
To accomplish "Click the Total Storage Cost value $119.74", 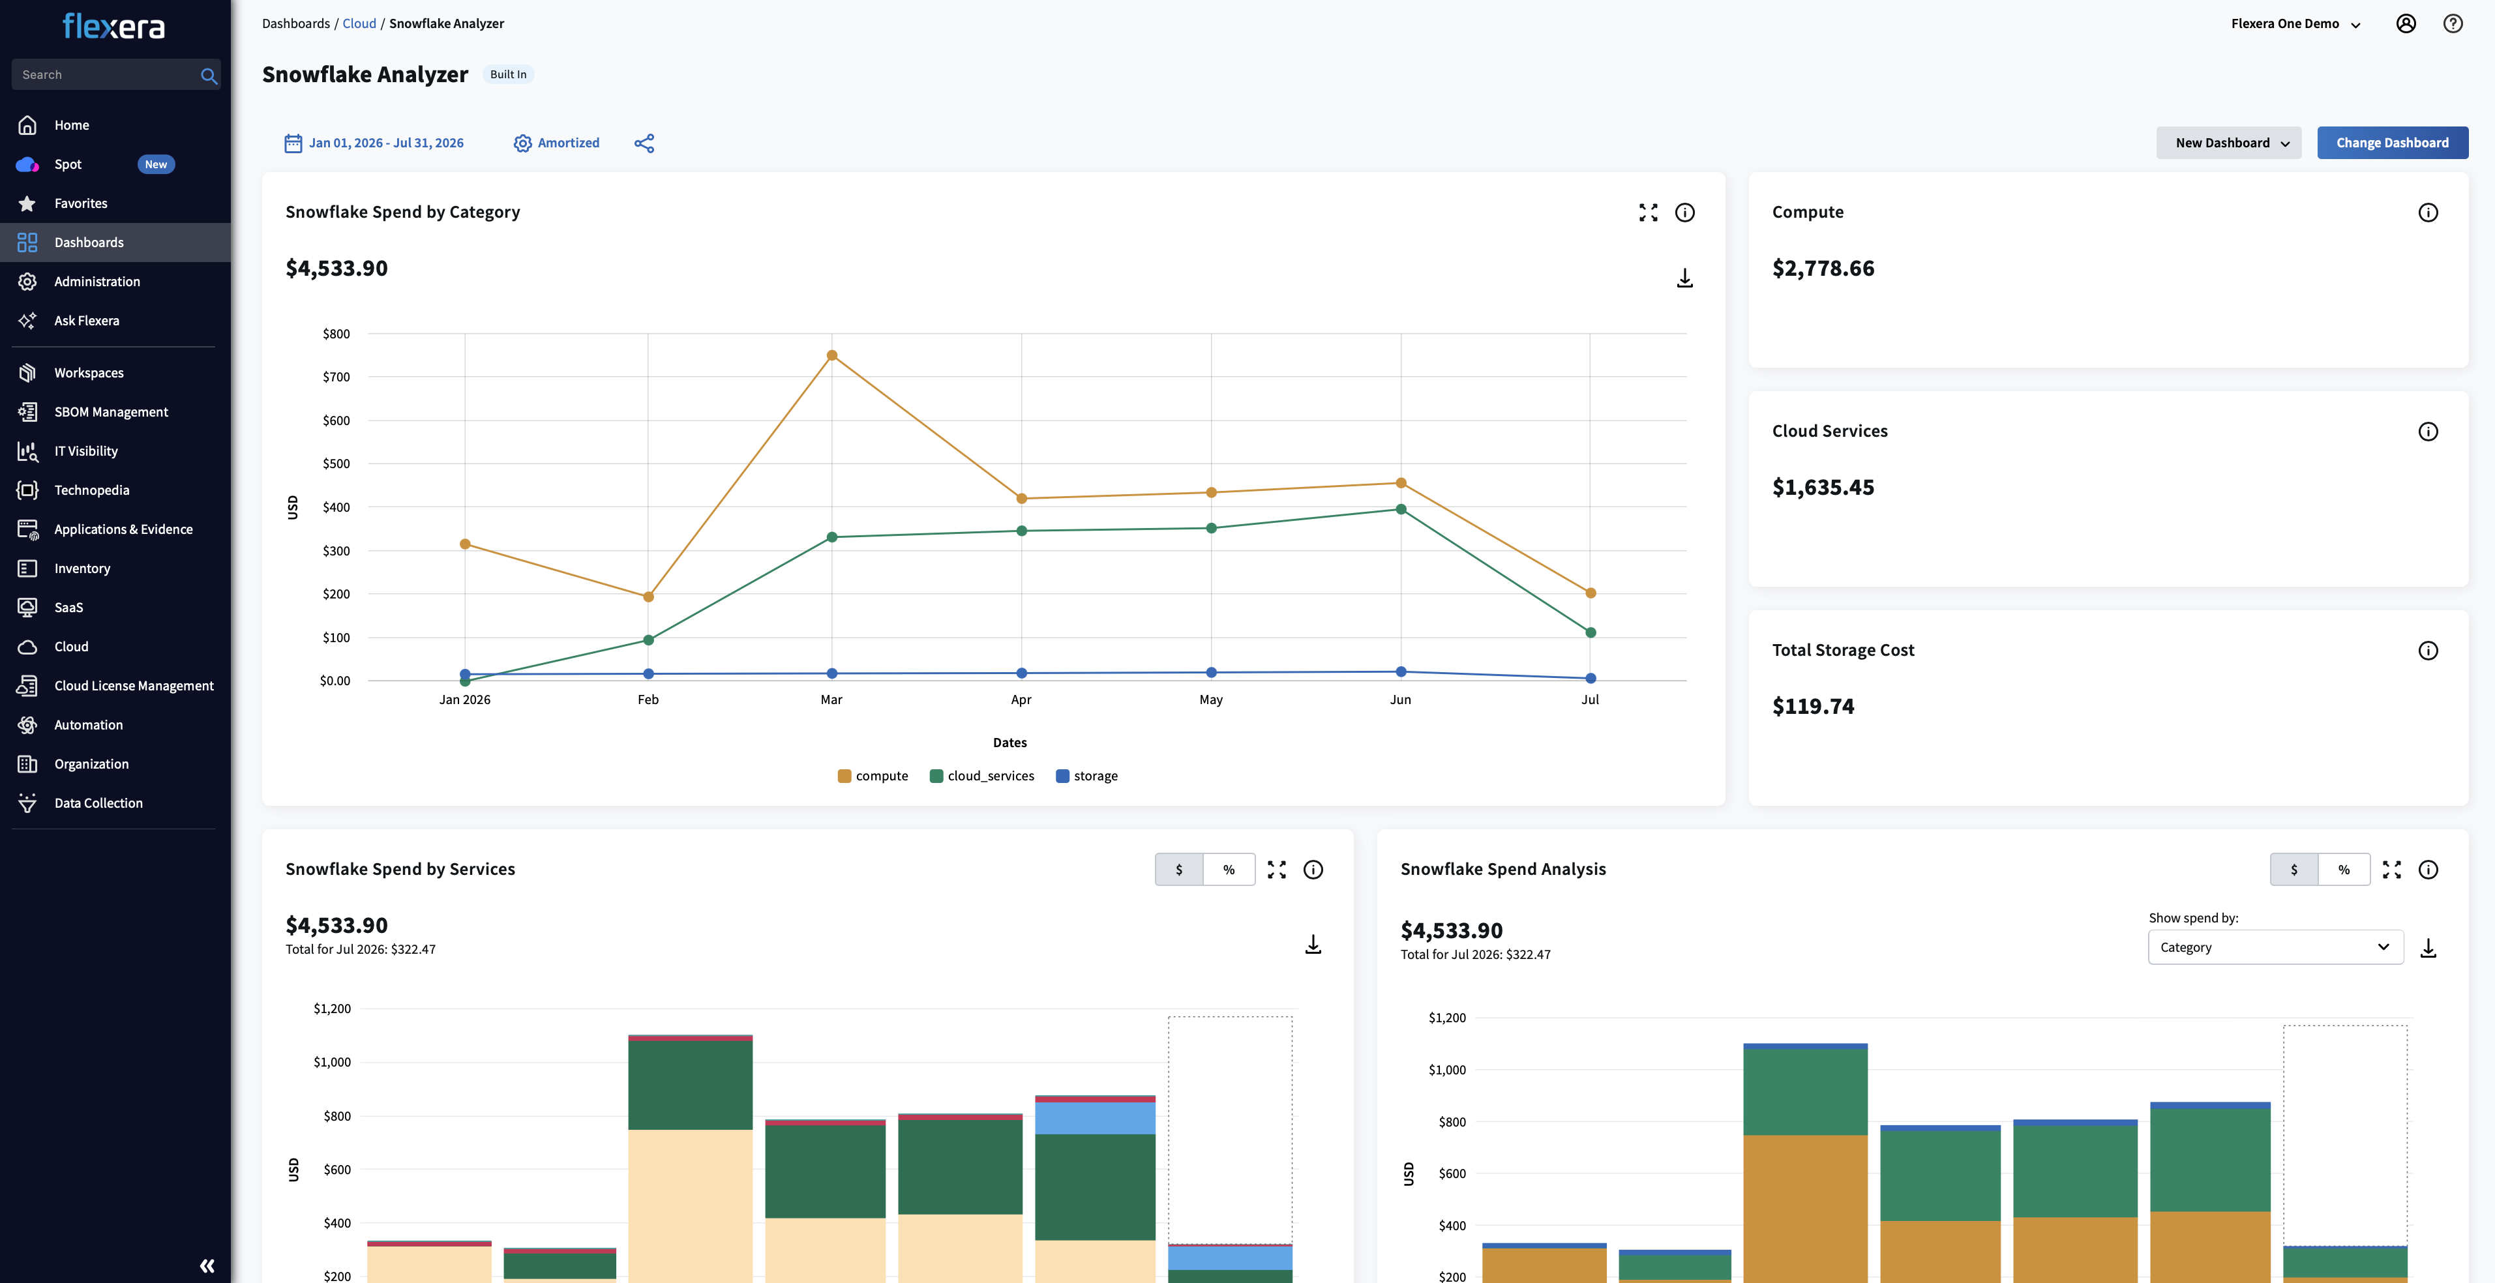I will coord(1813,706).
